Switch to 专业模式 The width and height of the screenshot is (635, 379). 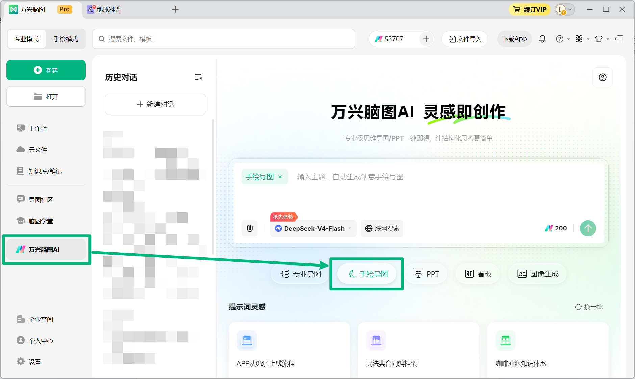26,39
